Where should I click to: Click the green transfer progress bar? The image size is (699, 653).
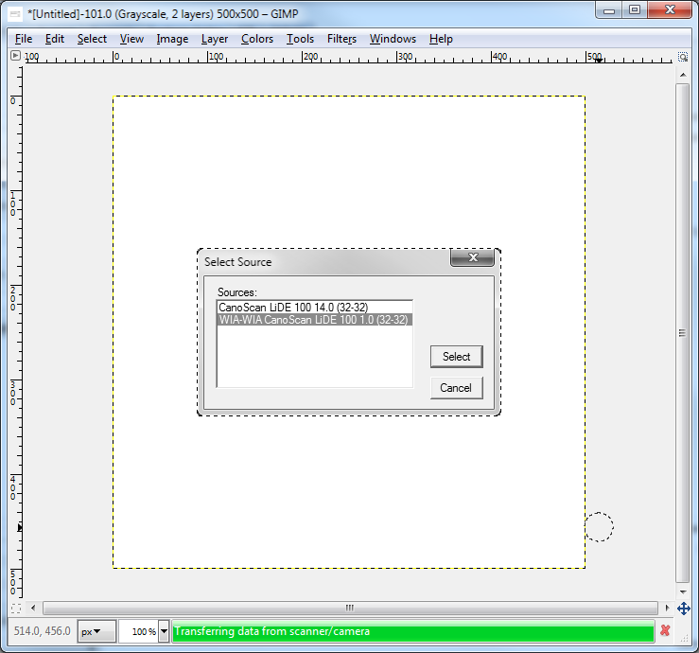(x=413, y=631)
